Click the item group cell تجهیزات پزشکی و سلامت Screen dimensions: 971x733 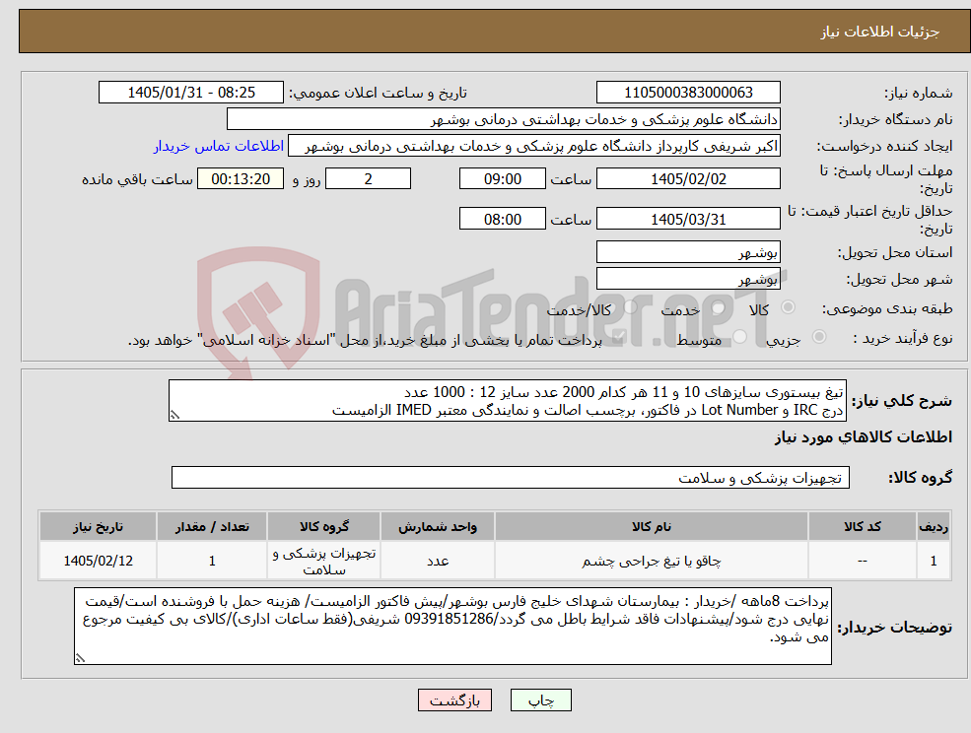coord(324,561)
